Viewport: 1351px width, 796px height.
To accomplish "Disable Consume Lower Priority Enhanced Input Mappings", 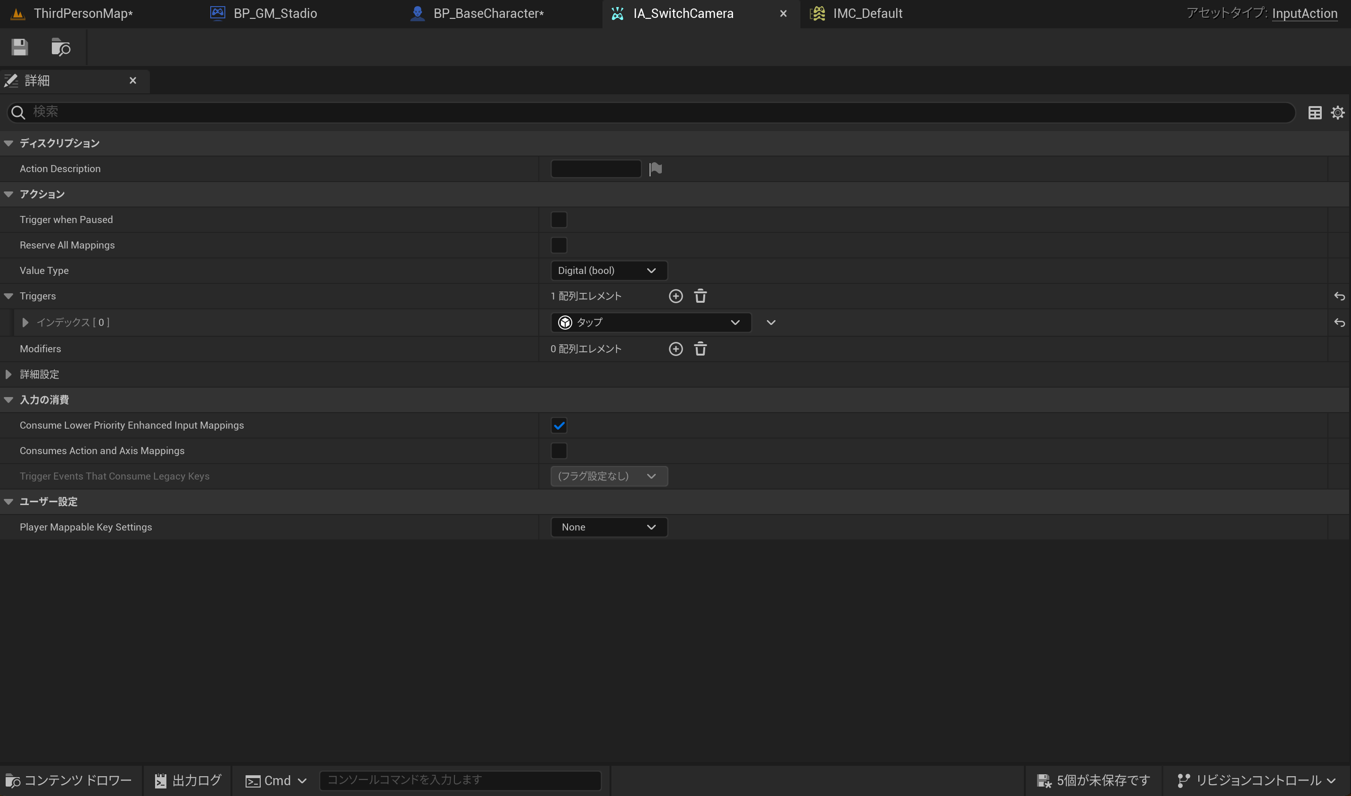I will point(559,425).
